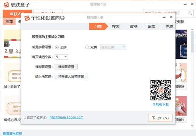Go to the 搜索 wizard step
The width and height of the screenshot is (196, 136).
click(x=116, y=26)
